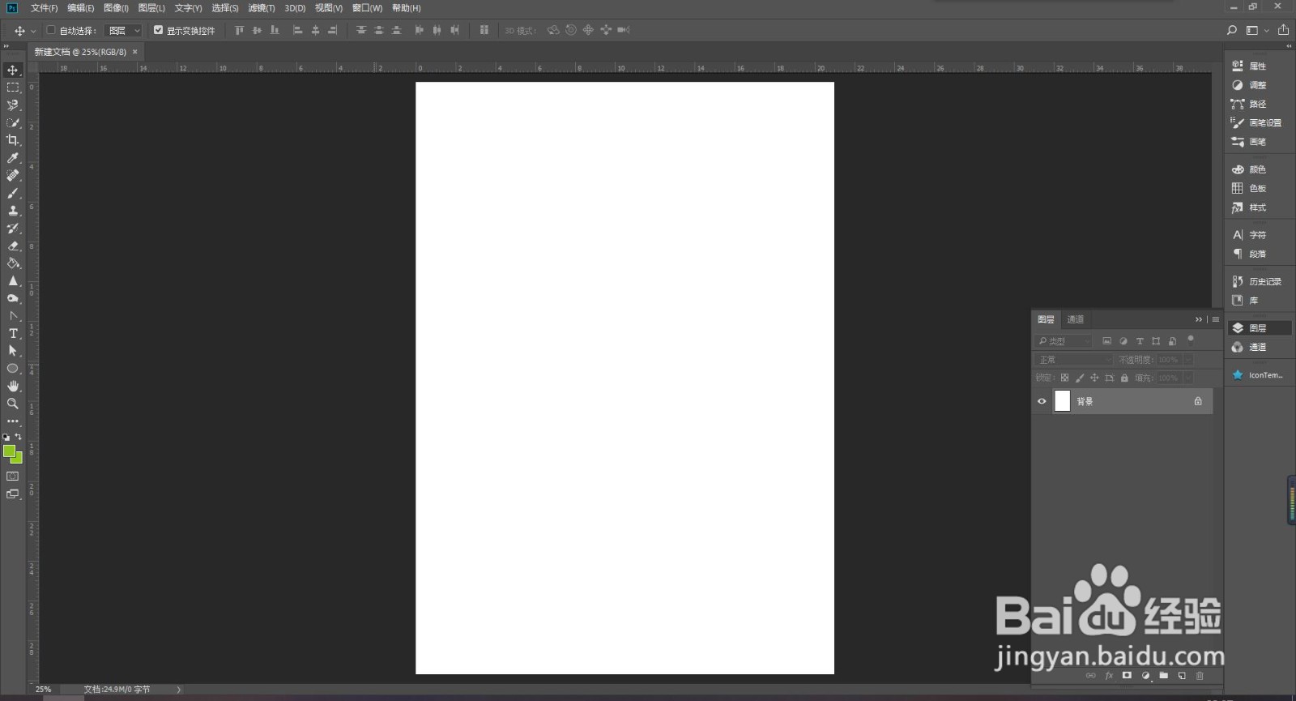Image resolution: width=1296 pixels, height=701 pixels.
Task: Open the 窗口(W) menu
Action: coord(367,8)
